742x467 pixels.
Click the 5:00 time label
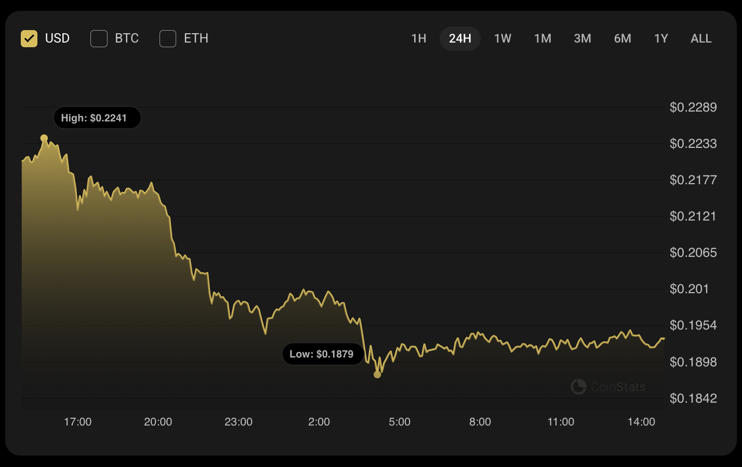pyautogui.click(x=400, y=422)
